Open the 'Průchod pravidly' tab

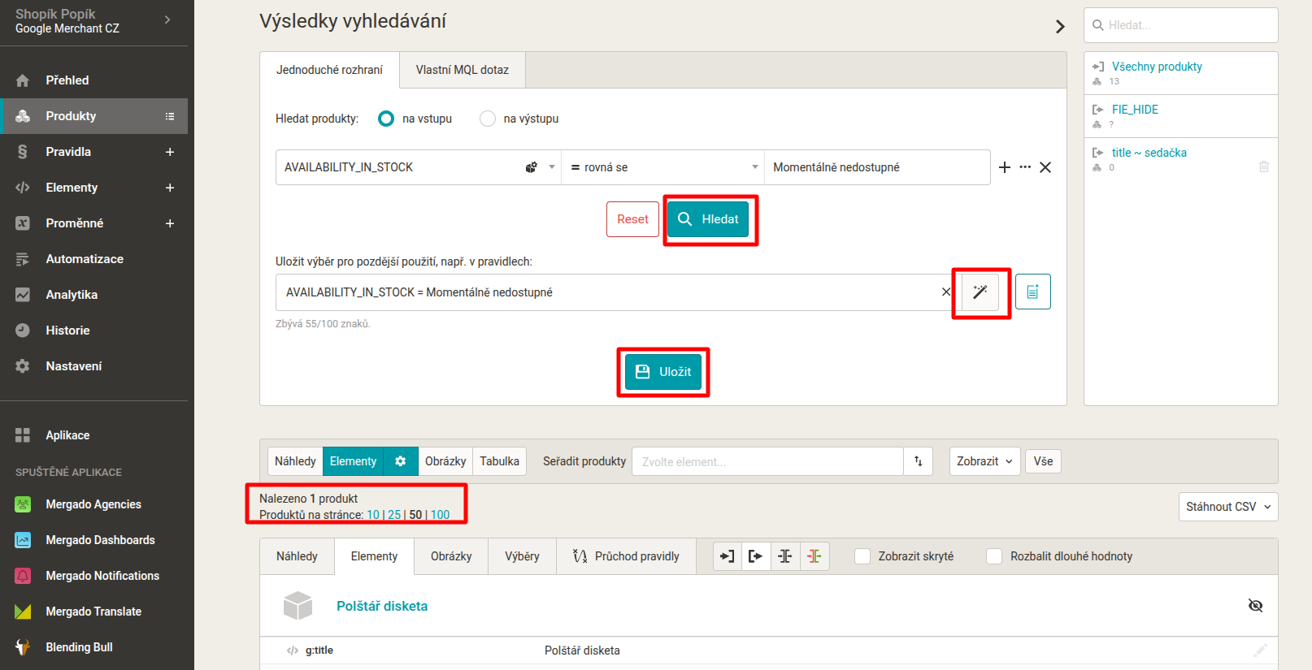click(626, 556)
